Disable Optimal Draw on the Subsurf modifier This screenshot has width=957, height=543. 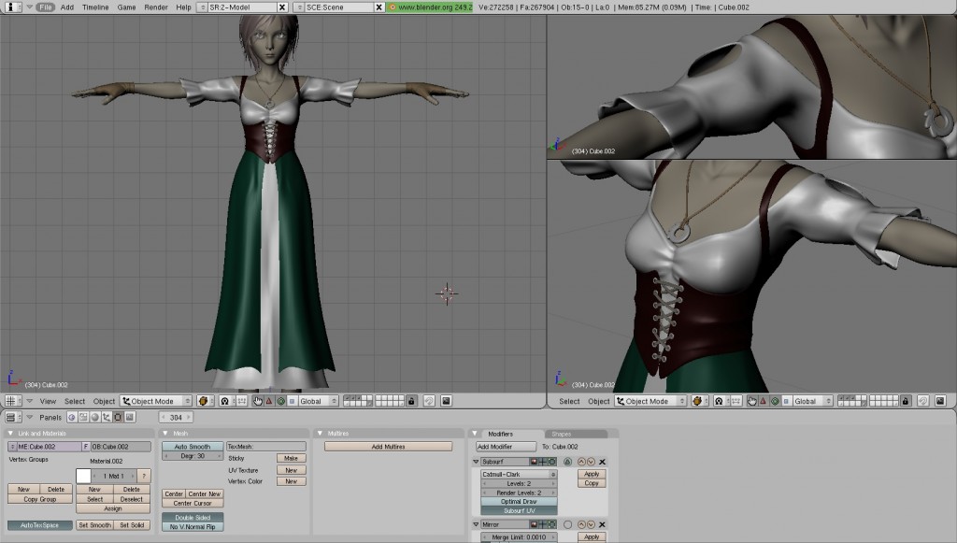pyautogui.click(x=519, y=502)
